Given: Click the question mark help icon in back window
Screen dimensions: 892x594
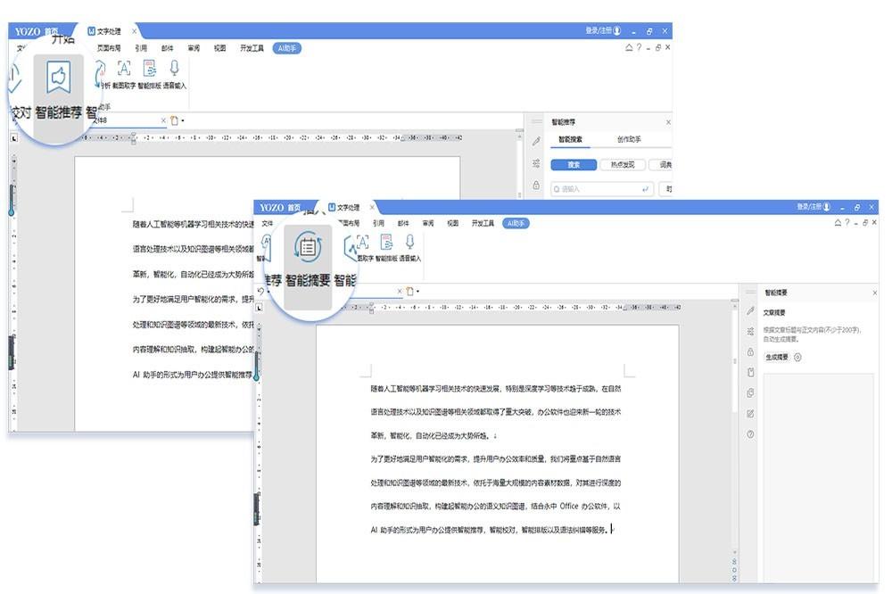Looking at the screenshot, I should pos(639,48).
